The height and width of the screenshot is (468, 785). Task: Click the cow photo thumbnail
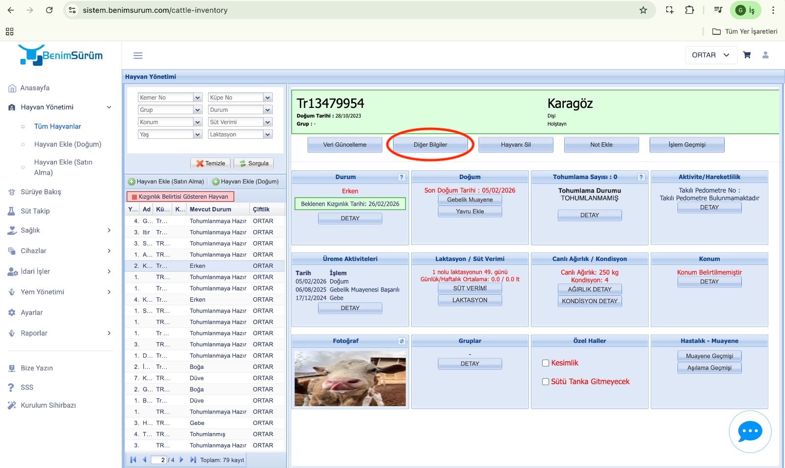tap(350, 378)
